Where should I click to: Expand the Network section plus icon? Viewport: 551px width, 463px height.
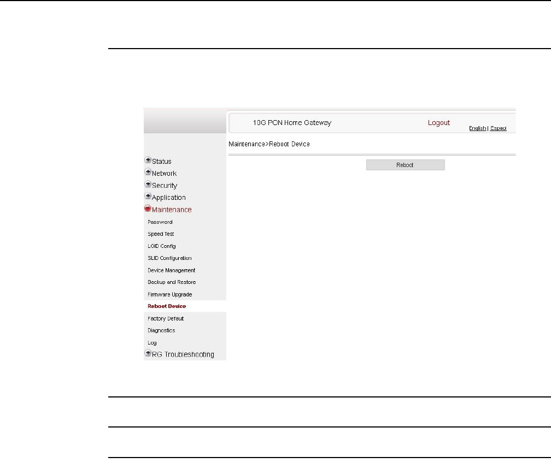pos(148,172)
